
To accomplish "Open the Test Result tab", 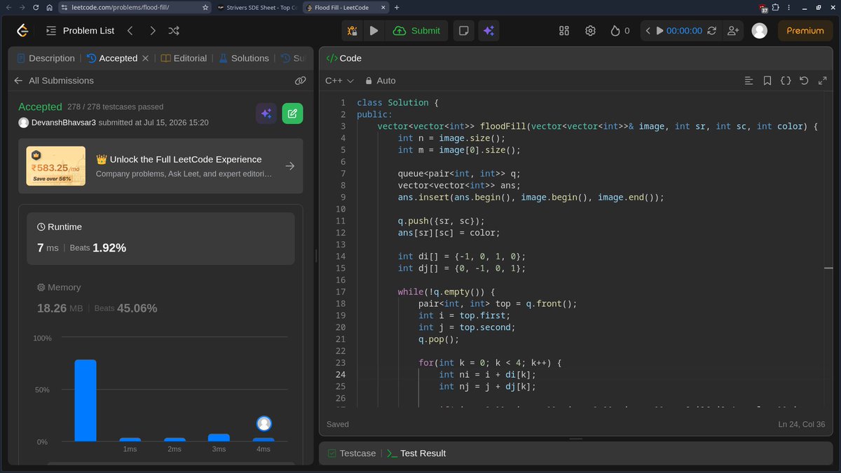I will [x=416, y=453].
